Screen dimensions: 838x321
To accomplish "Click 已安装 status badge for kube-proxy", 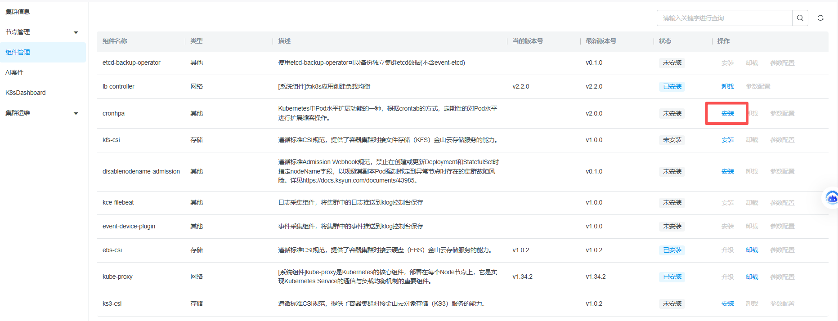I will pyautogui.click(x=672, y=276).
